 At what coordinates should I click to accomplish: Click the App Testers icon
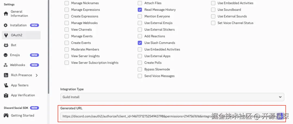(x=6, y=85)
